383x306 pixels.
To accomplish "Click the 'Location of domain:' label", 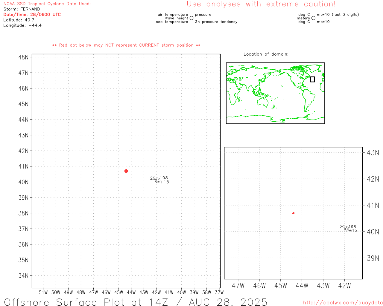I will tap(266, 54).
